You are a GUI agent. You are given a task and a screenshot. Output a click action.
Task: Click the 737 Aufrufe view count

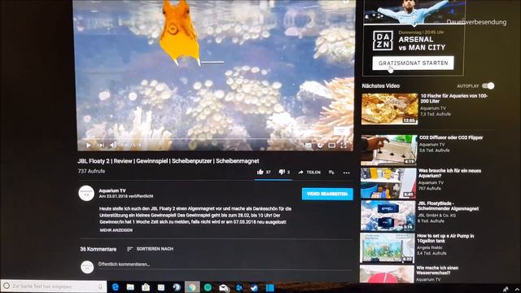click(x=91, y=171)
